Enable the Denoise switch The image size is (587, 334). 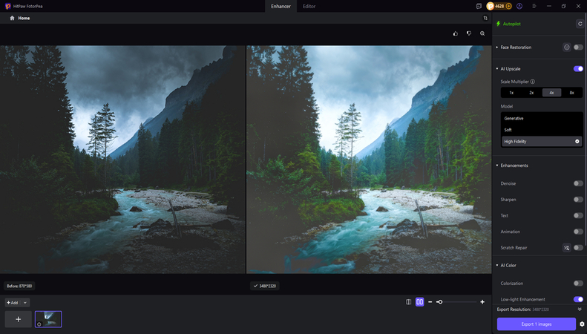[x=578, y=183]
